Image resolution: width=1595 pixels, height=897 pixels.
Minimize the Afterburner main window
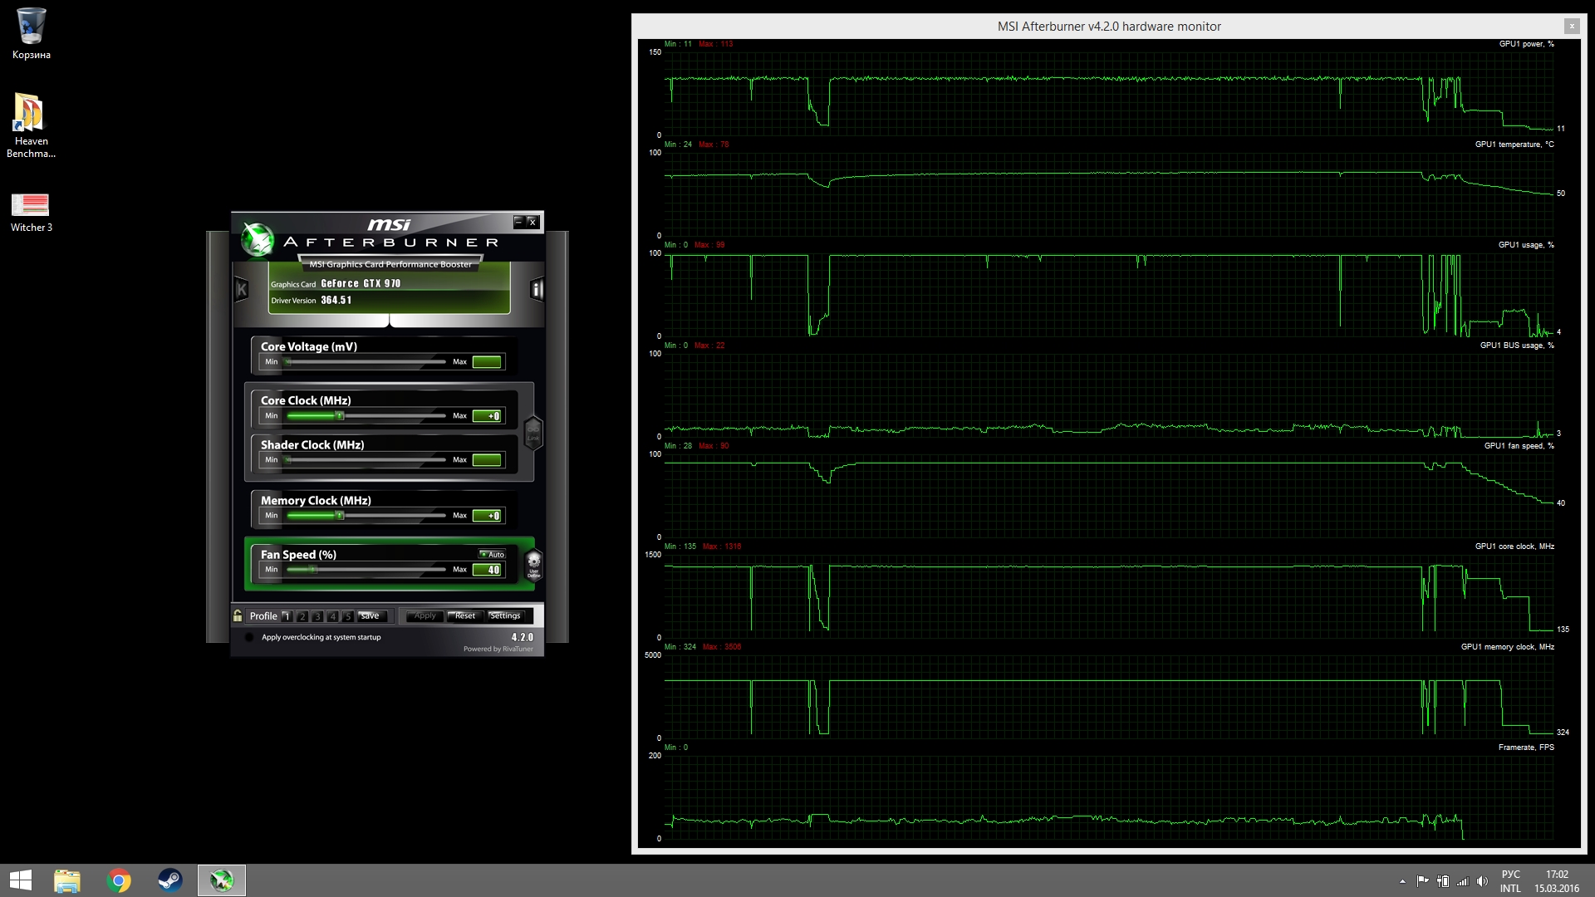[x=519, y=222]
